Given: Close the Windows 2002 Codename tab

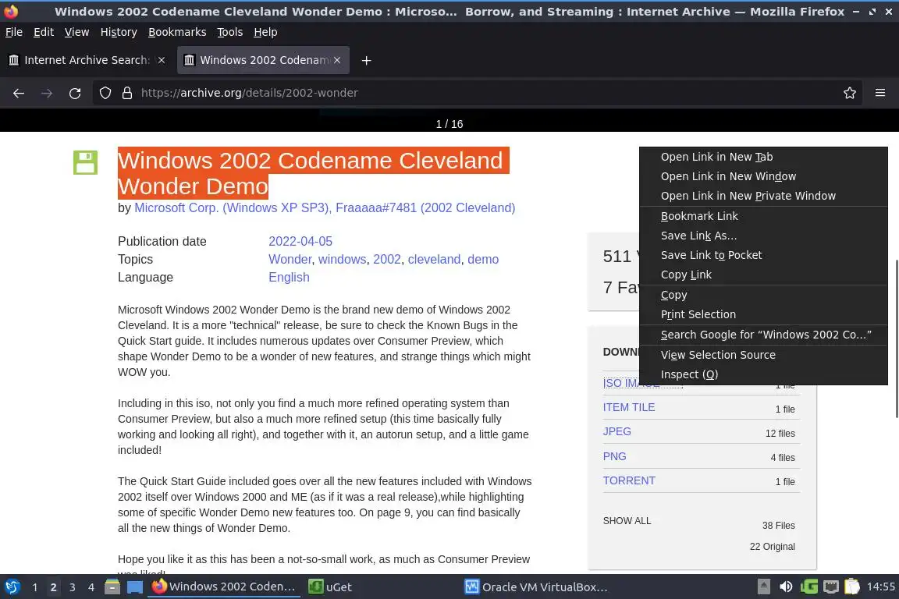Looking at the screenshot, I should tap(337, 59).
